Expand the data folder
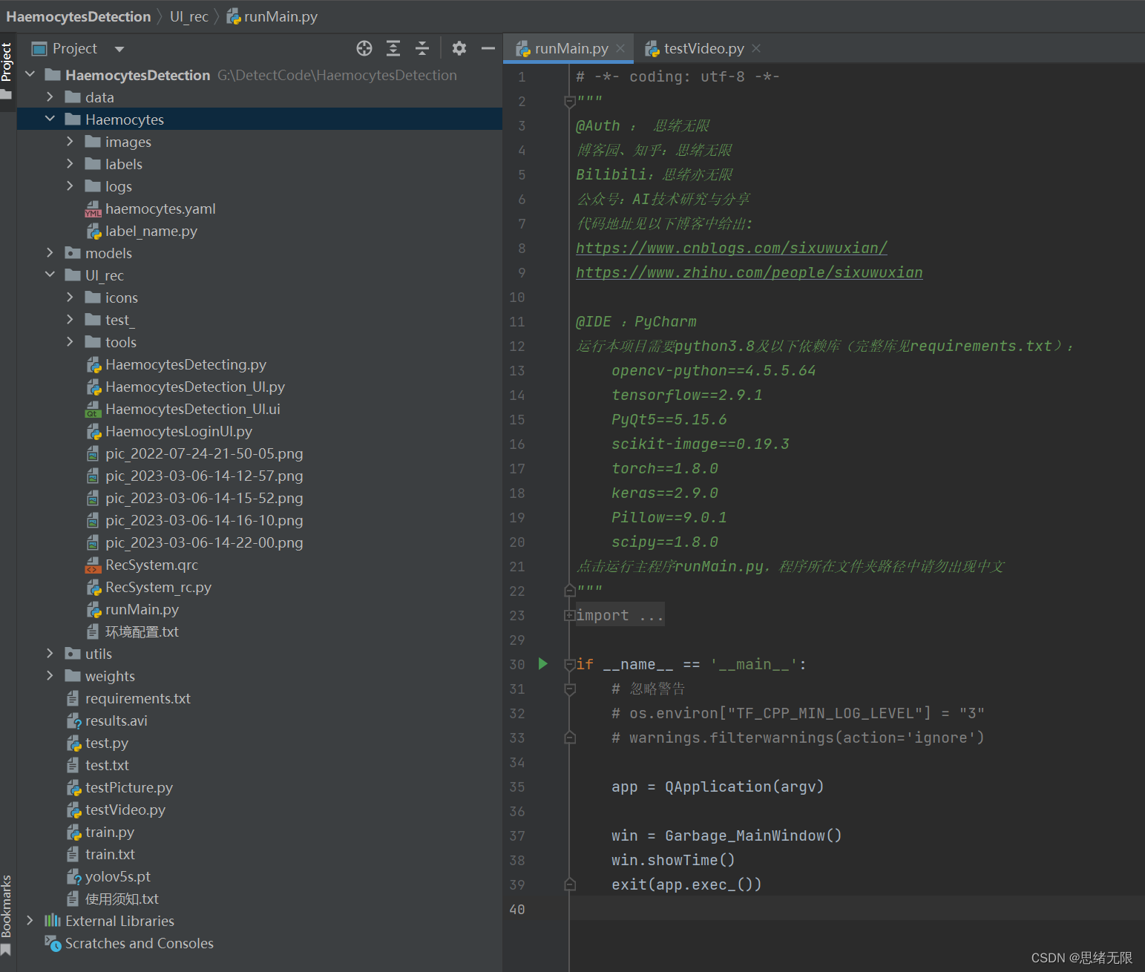 point(50,97)
